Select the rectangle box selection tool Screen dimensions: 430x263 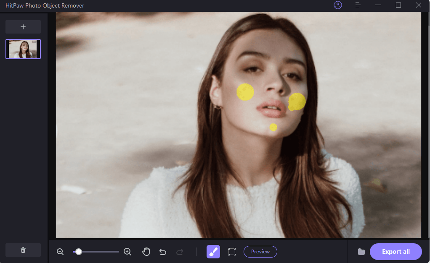pyautogui.click(x=231, y=252)
